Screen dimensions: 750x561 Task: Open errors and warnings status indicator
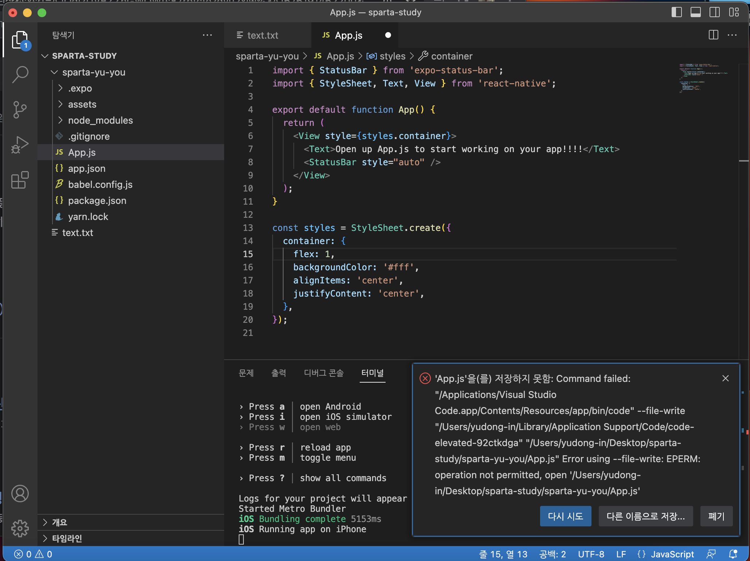click(33, 554)
